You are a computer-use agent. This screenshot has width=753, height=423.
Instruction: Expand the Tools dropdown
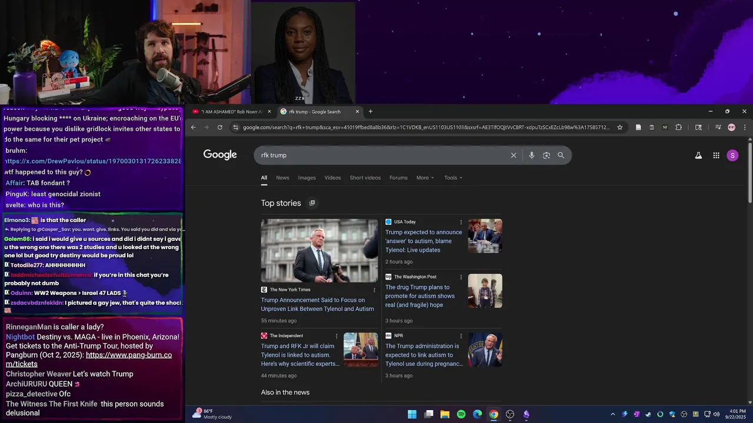(x=453, y=177)
